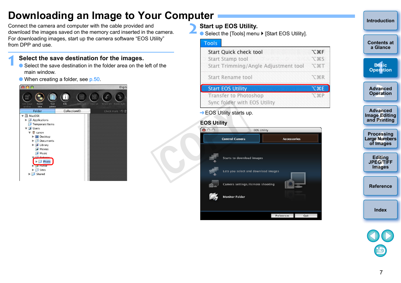
Task: Expand the Shared folder node
Action: coord(29,174)
